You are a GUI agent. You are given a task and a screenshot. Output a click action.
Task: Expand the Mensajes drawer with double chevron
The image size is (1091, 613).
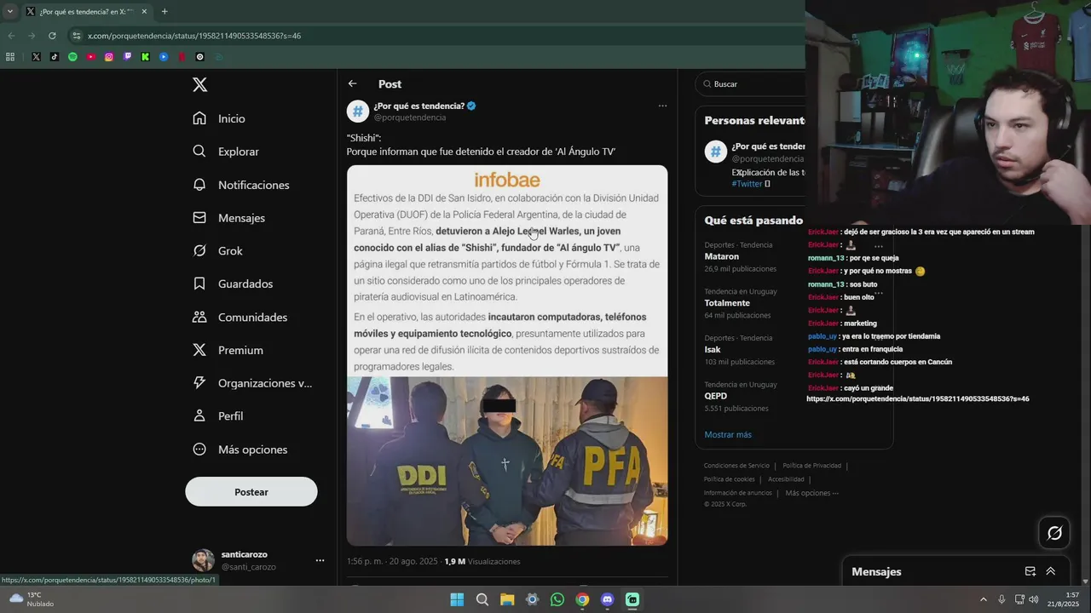(x=1051, y=571)
